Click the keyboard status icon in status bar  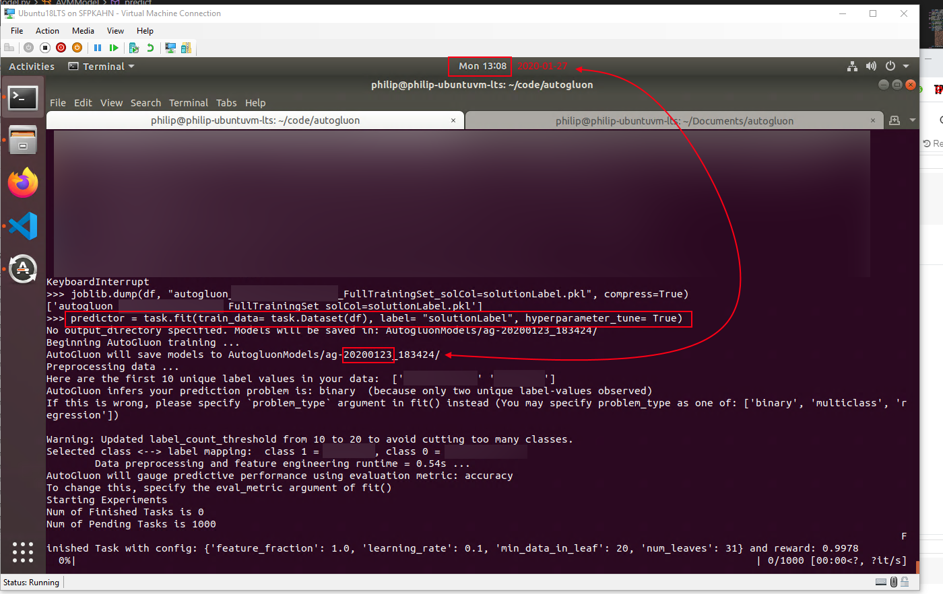(x=880, y=582)
